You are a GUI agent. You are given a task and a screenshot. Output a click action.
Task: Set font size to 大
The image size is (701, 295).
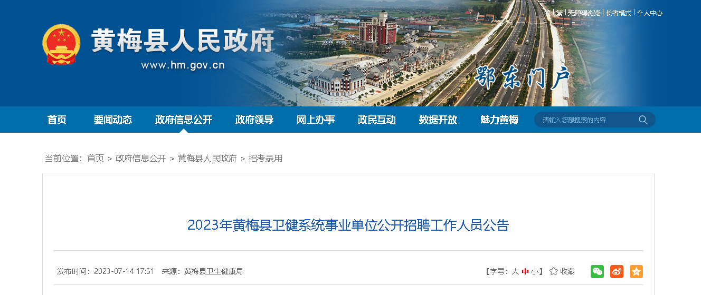(515, 271)
